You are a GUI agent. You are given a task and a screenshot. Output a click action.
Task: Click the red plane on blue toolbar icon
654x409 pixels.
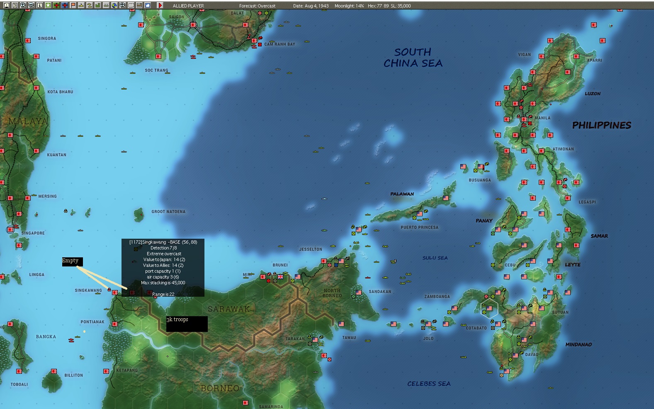pos(65,5)
